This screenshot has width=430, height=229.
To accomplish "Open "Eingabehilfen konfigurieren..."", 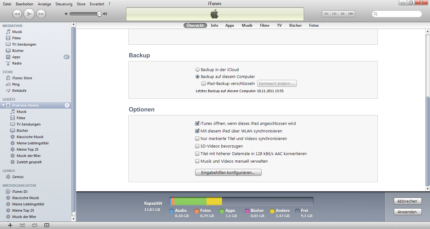I will point(228,172).
